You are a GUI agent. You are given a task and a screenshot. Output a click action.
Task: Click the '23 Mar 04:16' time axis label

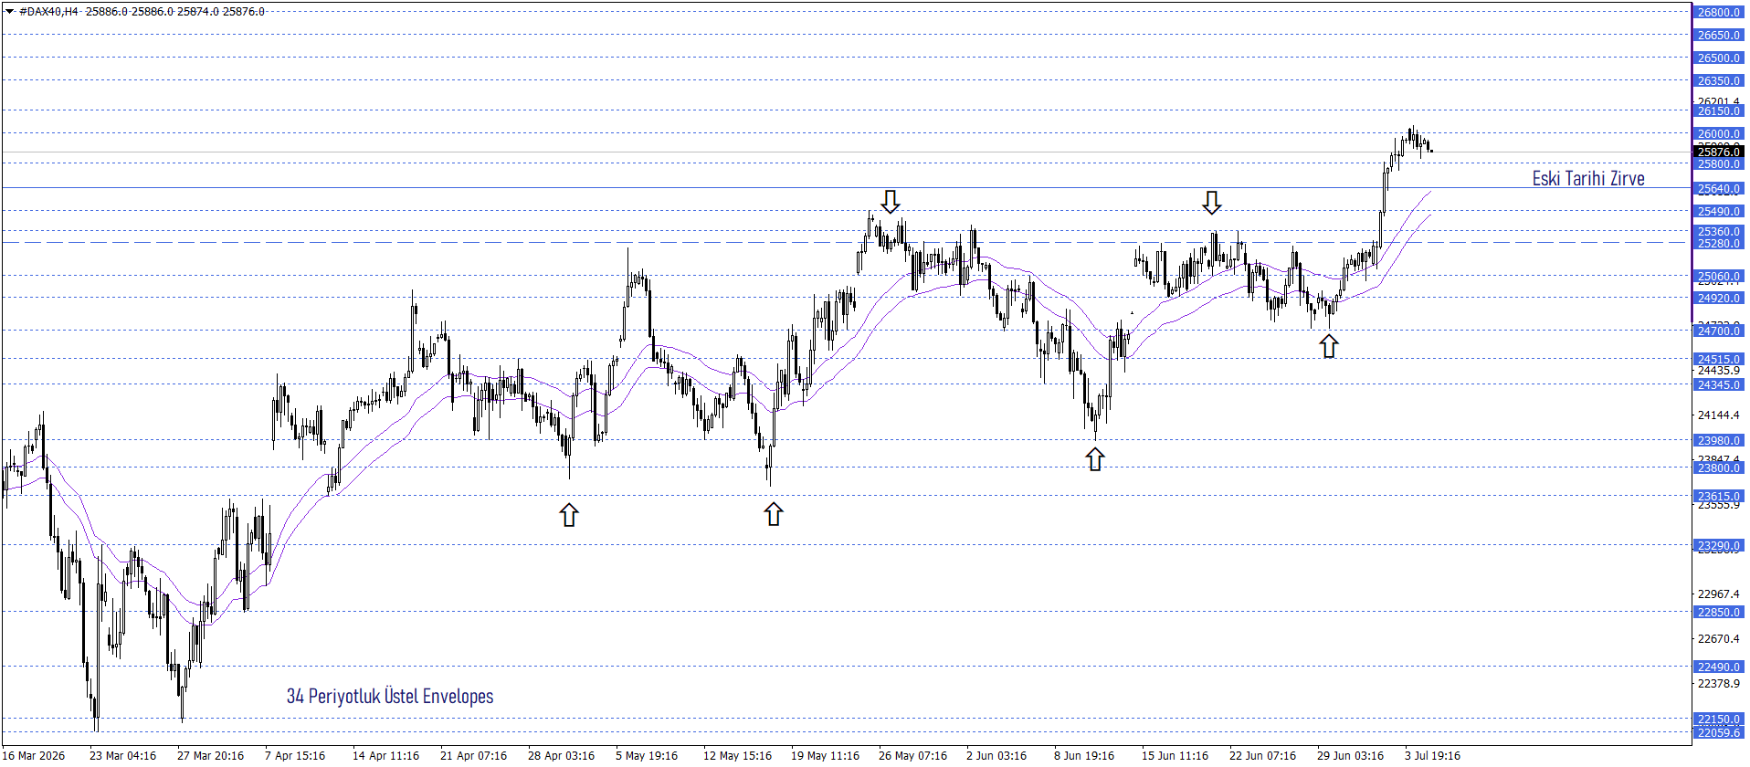tap(122, 755)
